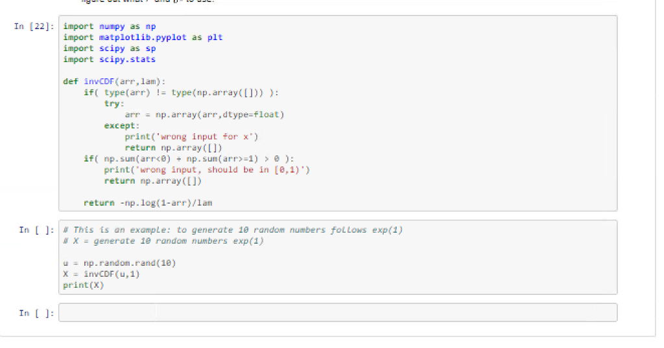Click the 'import matplotlib.pyplot as plt' line

point(143,37)
